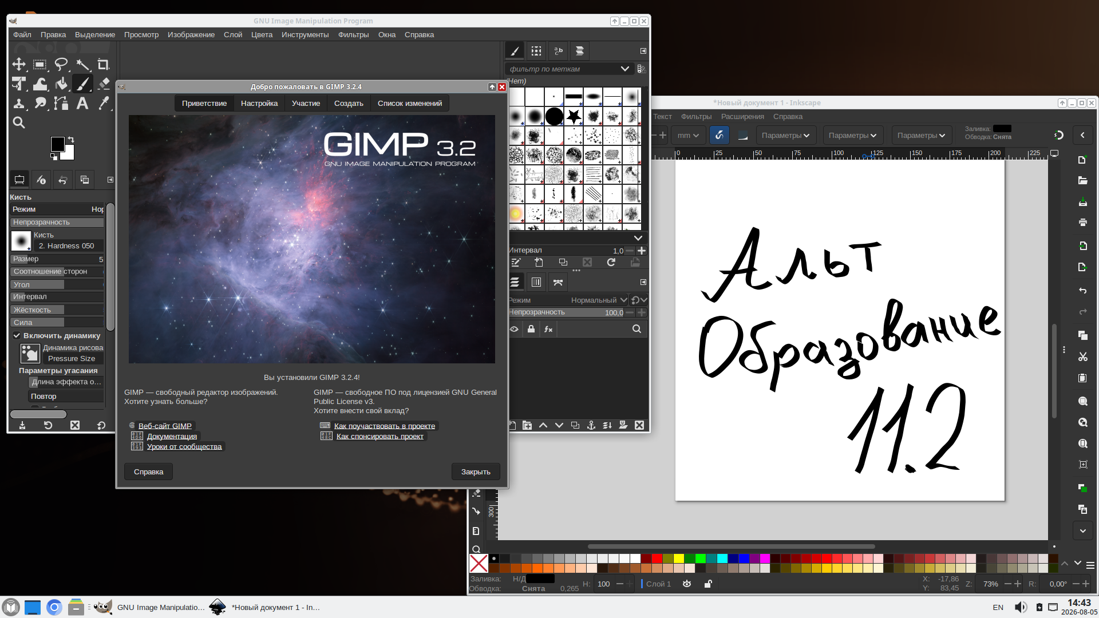Open the 'Фильтры' menu in GIMP
This screenshot has height=618, width=1099.
point(353,35)
